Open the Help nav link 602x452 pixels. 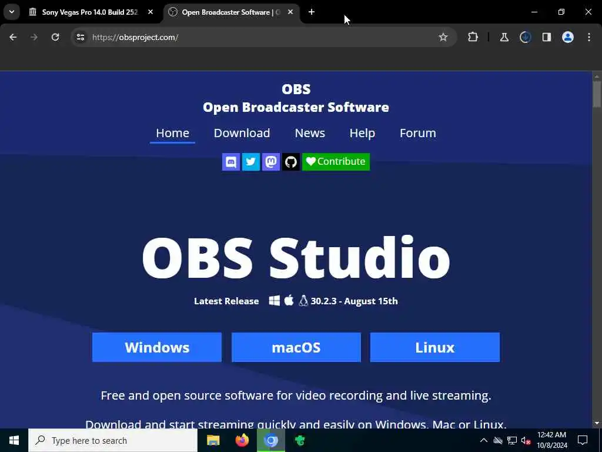pyautogui.click(x=362, y=133)
